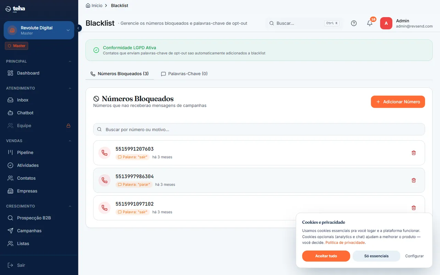
Task: Click the Chatbot robot icon
Action: tap(10, 113)
